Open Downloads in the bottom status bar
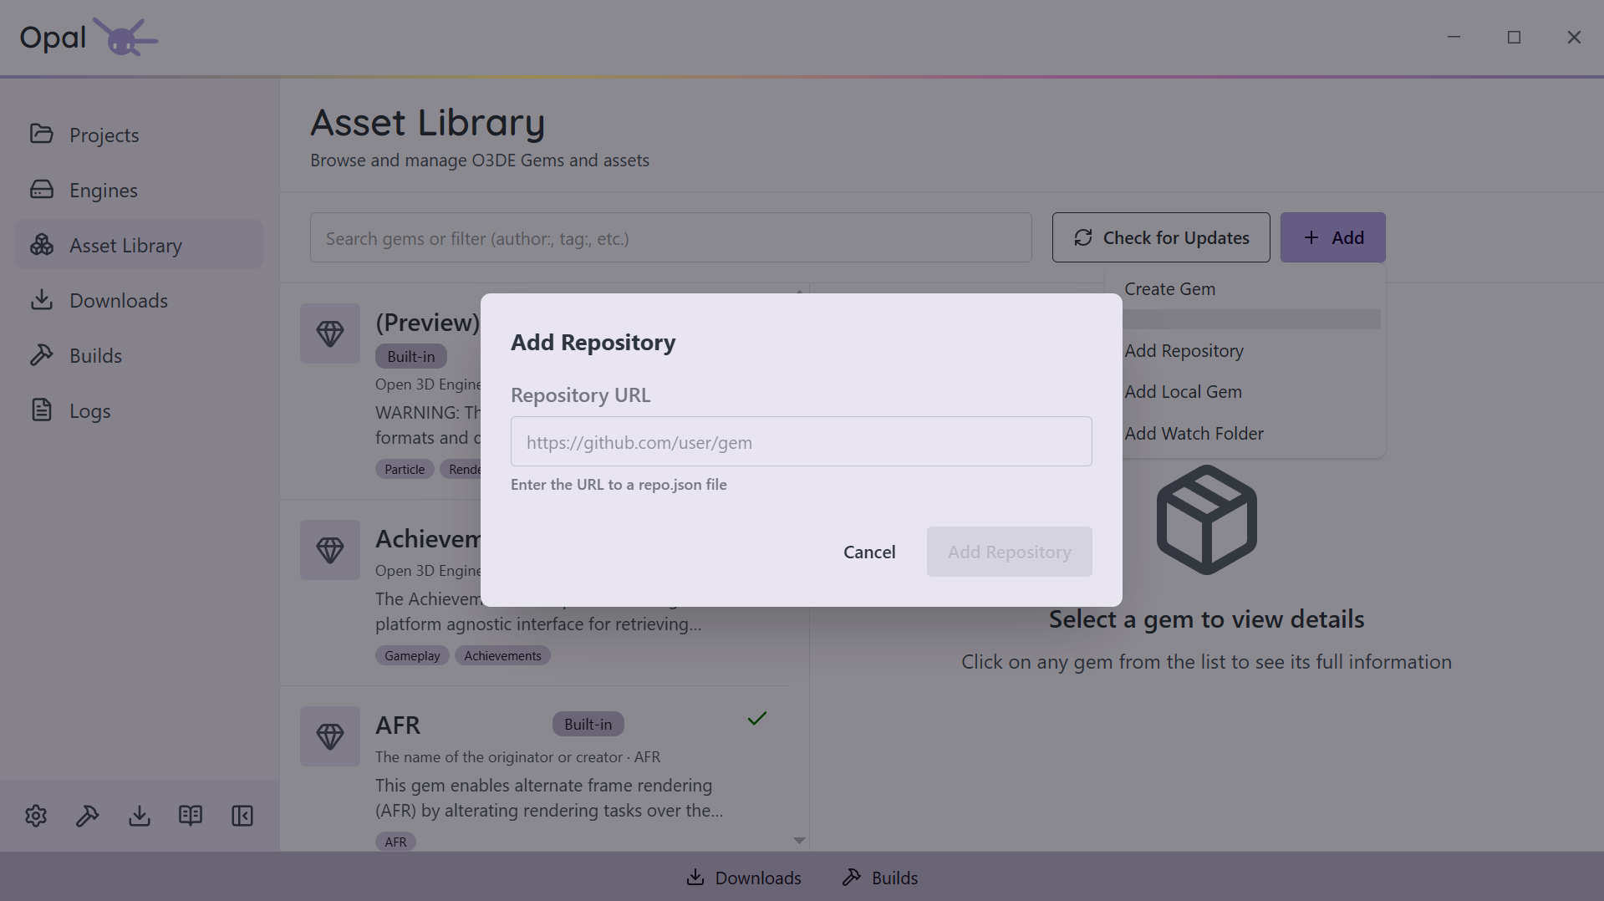Screen dimensions: 1604x901 point(743,878)
